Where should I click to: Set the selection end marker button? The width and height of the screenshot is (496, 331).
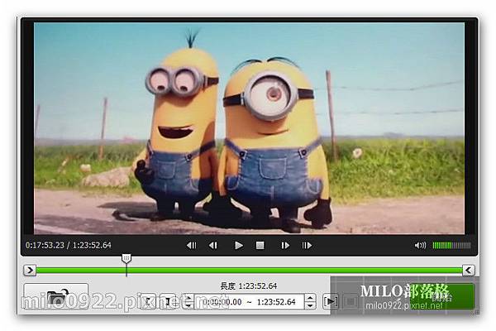click(168, 301)
